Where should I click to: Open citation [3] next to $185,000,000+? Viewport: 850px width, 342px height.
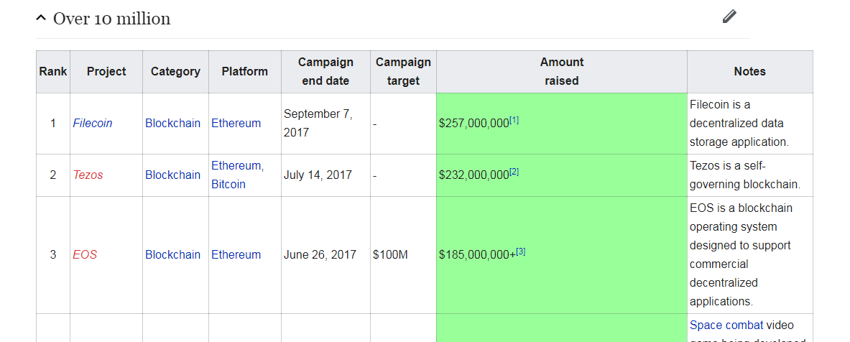click(521, 251)
